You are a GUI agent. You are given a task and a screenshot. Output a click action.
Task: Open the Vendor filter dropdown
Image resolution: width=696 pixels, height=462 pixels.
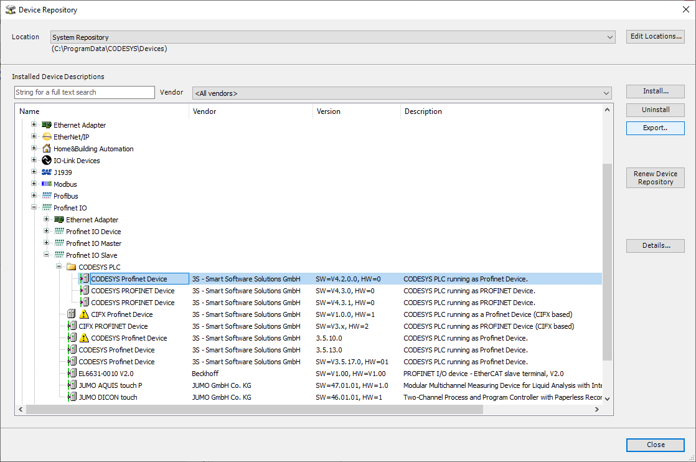[x=606, y=93]
